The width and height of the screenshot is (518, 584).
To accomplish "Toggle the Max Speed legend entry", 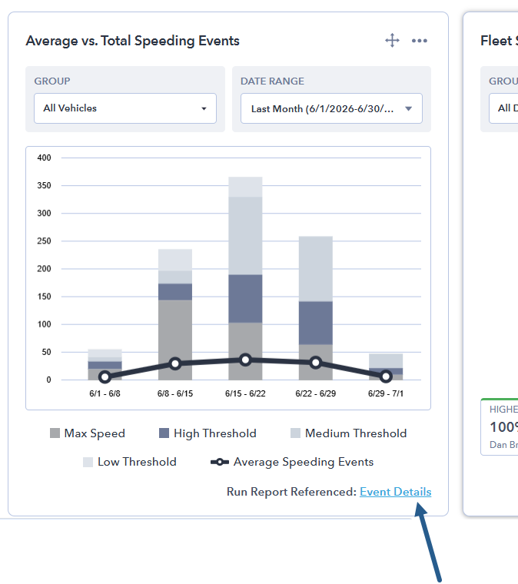I will click(x=88, y=433).
